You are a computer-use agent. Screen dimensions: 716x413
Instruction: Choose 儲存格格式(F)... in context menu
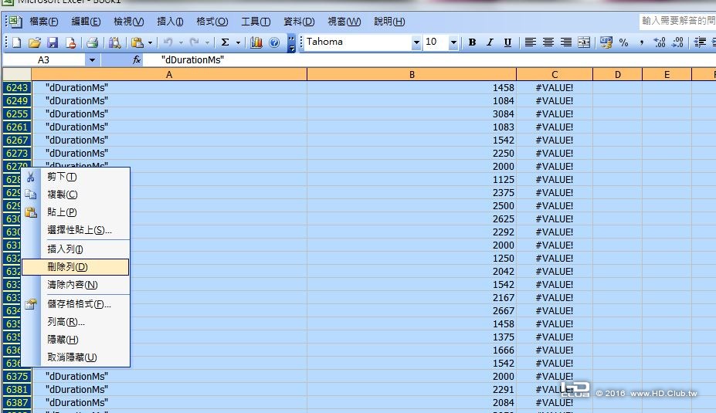pyautogui.click(x=76, y=304)
